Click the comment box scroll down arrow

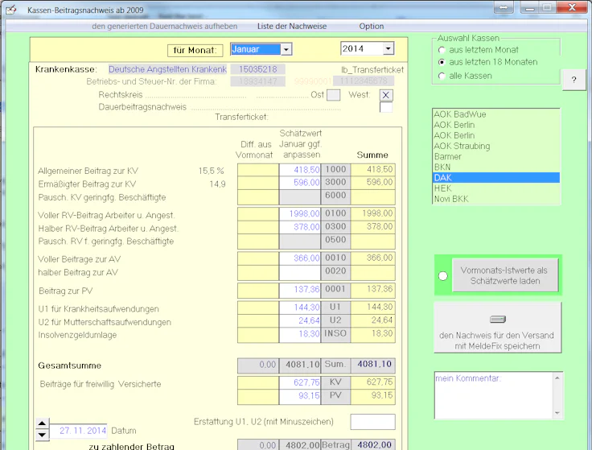557,413
